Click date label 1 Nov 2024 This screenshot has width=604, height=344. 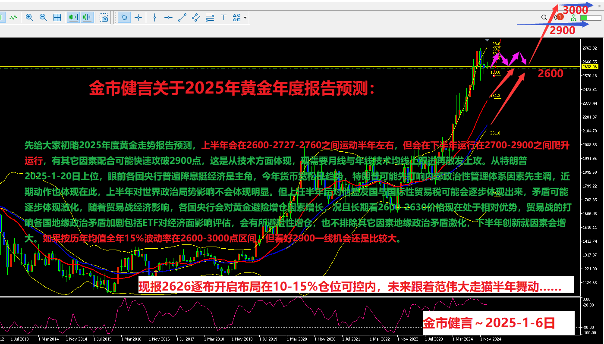click(491, 339)
